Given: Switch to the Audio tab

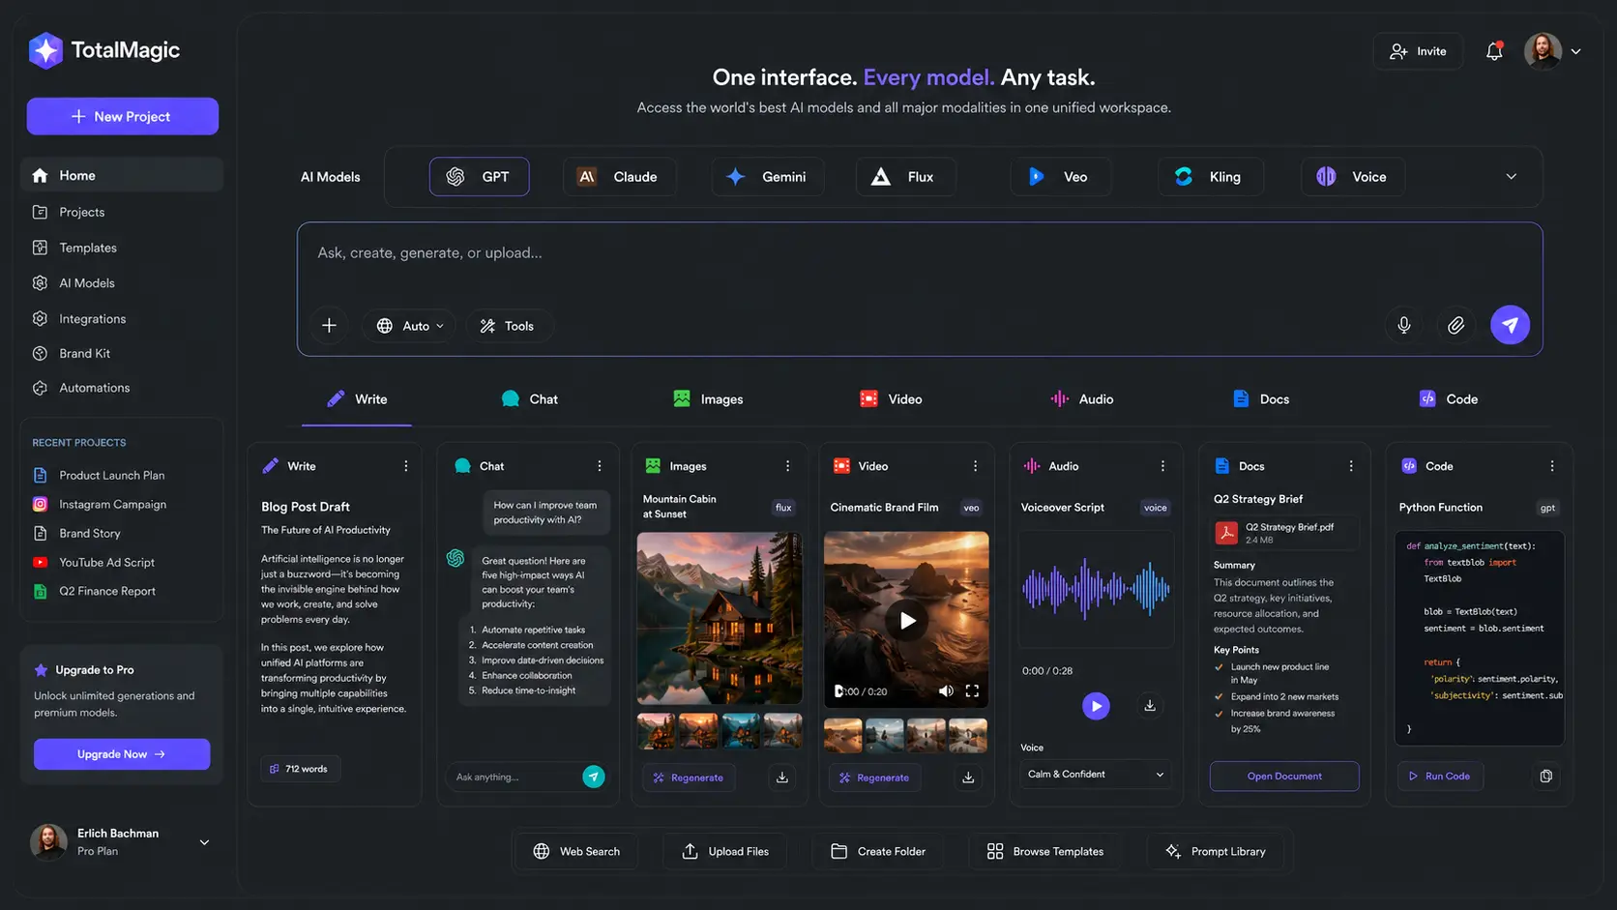Looking at the screenshot, I should tap(1082, 399).
